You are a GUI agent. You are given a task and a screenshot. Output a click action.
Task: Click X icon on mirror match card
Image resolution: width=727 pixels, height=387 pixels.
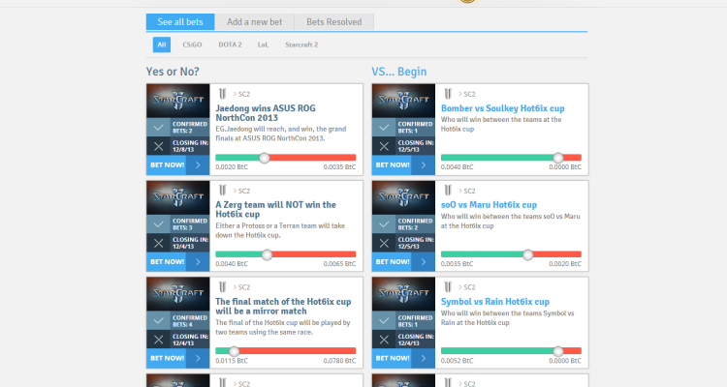pyautogui.click(x=159, y=340)
